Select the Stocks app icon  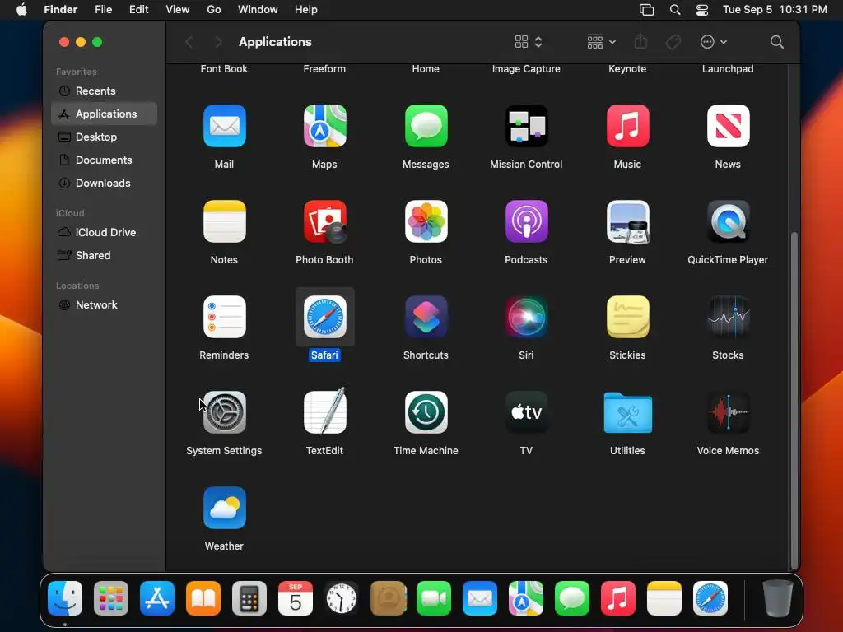728,317
